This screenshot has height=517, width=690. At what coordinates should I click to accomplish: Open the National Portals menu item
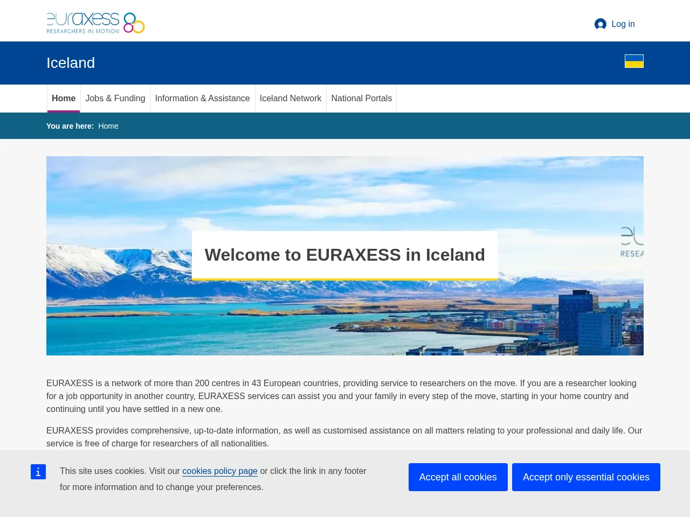click(x=362, y=99)
